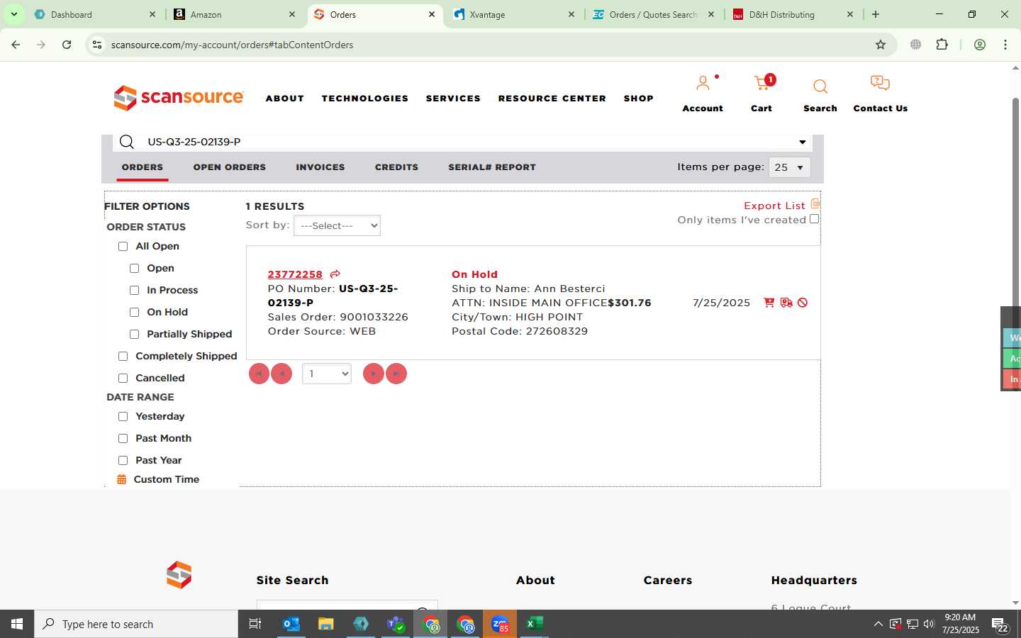This screenshot has width=1021, height=638.
Task: Open the SERVICES navigation menu
Action: pyautogui.click(x=453, y=99)
